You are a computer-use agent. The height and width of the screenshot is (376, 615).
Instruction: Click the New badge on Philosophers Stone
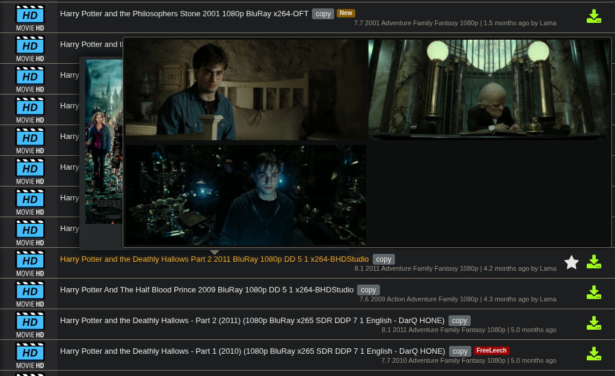346,13
